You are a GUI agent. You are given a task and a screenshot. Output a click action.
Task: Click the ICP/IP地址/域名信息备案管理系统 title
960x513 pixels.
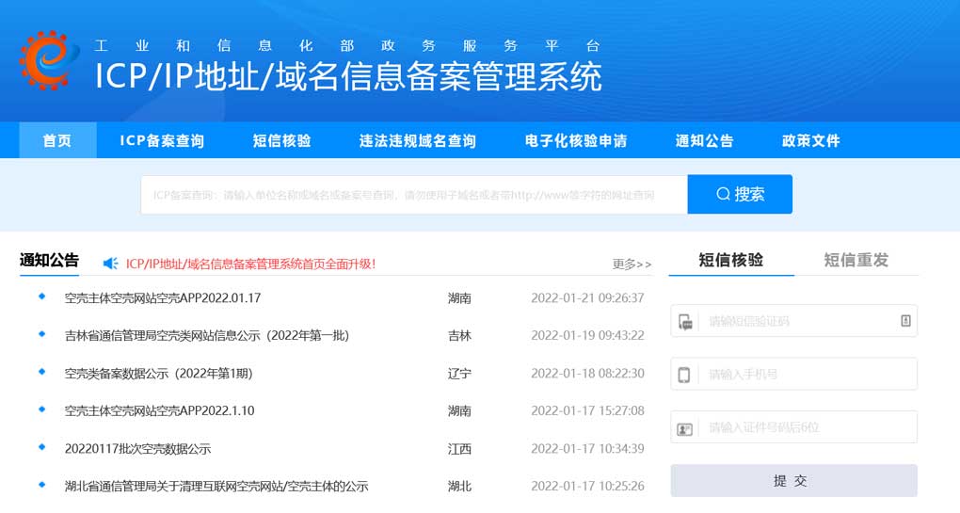348,76
